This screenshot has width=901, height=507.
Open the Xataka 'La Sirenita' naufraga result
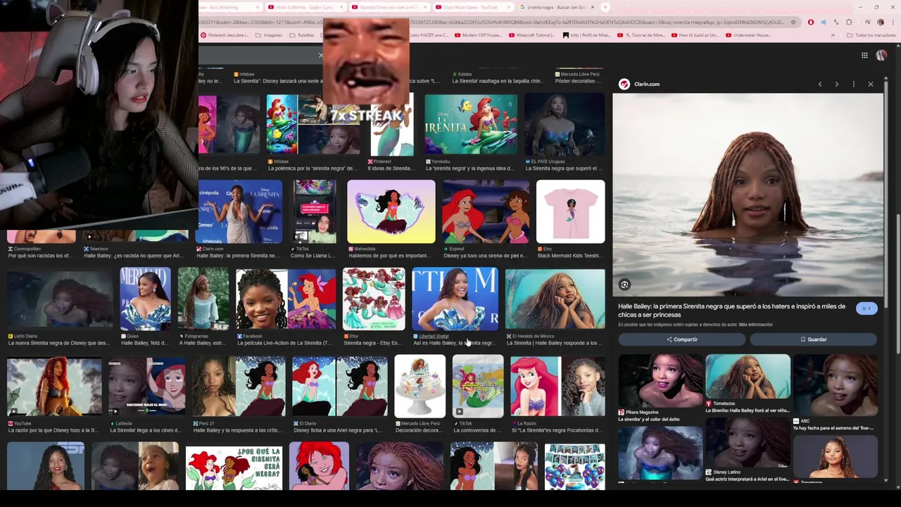point(497,77)
